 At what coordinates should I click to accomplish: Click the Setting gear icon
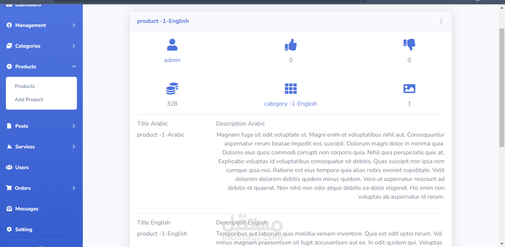pos(9,229)
